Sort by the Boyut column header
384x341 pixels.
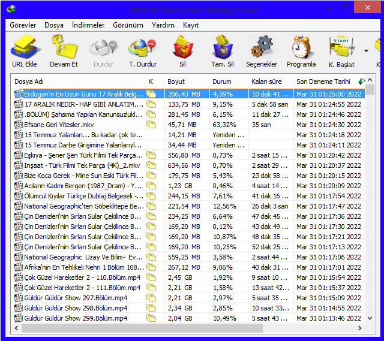coord(187,82)
